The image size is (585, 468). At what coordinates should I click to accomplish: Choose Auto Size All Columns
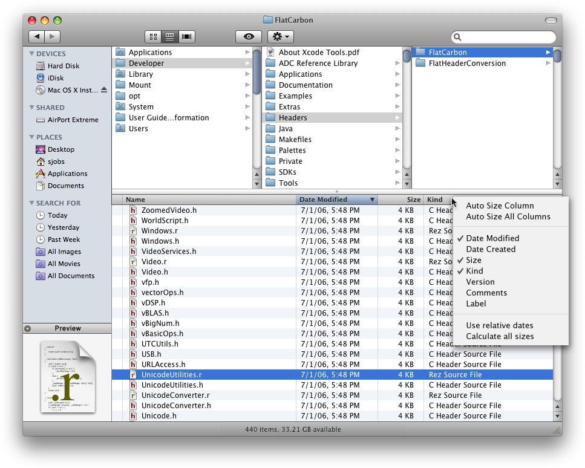pos(508,216)
